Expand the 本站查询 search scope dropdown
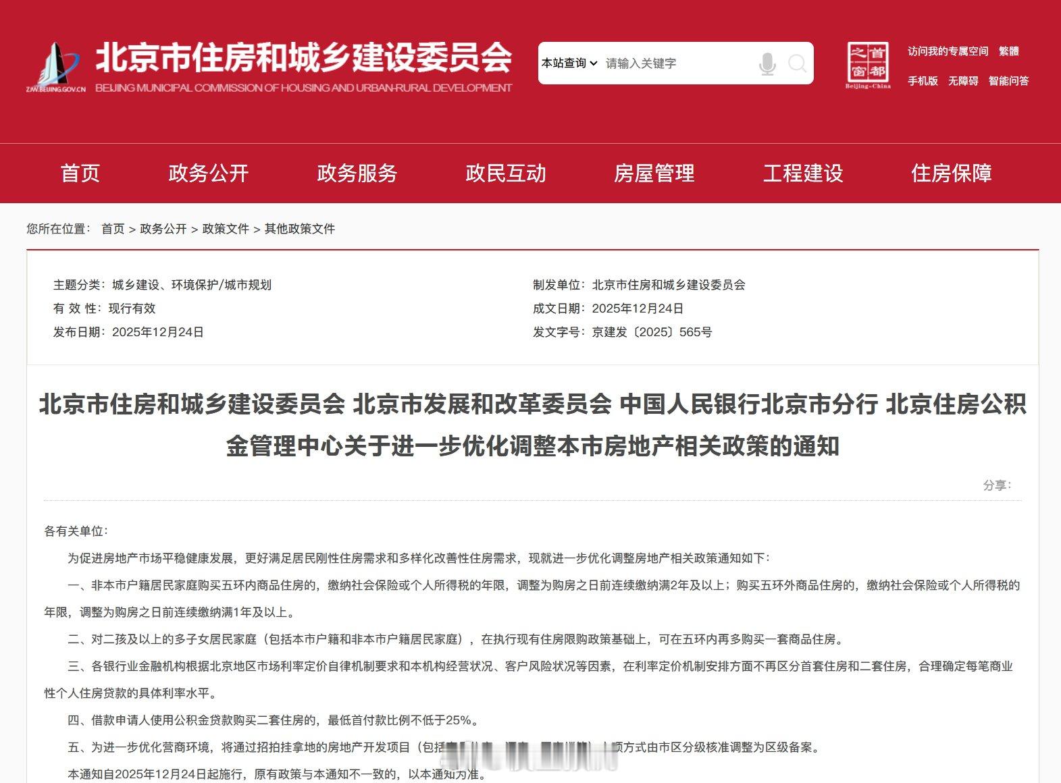Viewport: 1061px width, 783px height. click(x=569, y=63)
